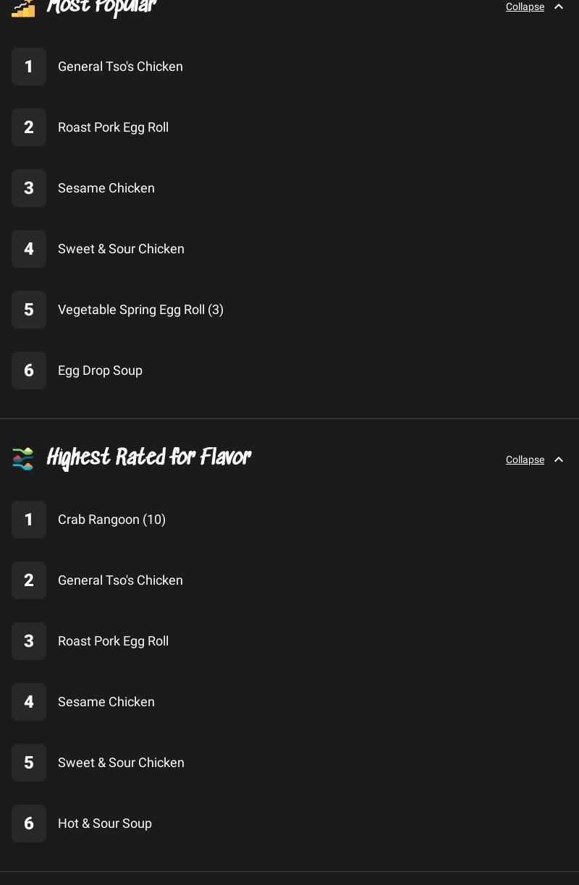This screenshot has width=579, height=885.
Task: Select Roast Pork Egg Roll in Most Popular
Action: coord(113,127)
